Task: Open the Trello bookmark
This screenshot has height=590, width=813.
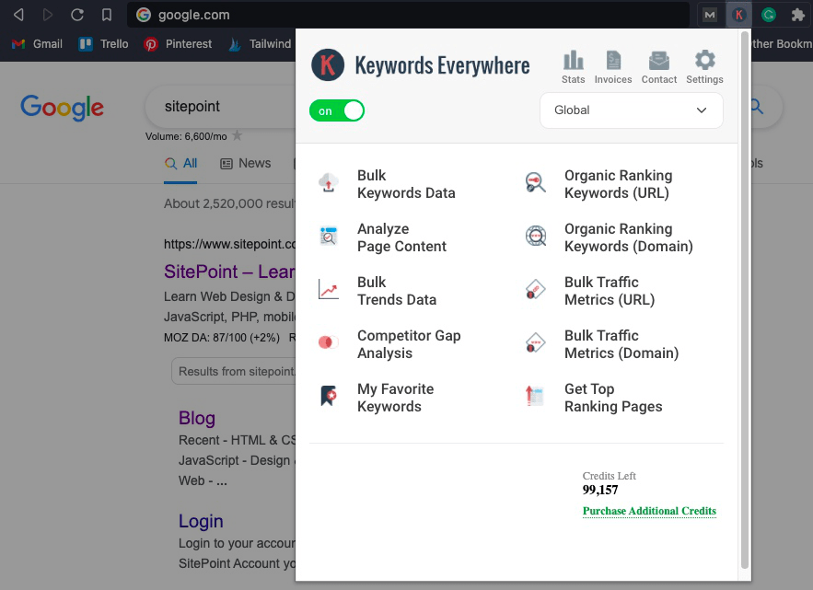Action: (103, 44)
